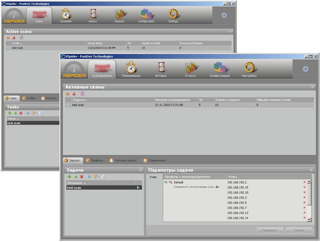The width and height of the screenshot is (320, 242).
Task: Add new task in English Tasks panel
Action: click(9, 113)
